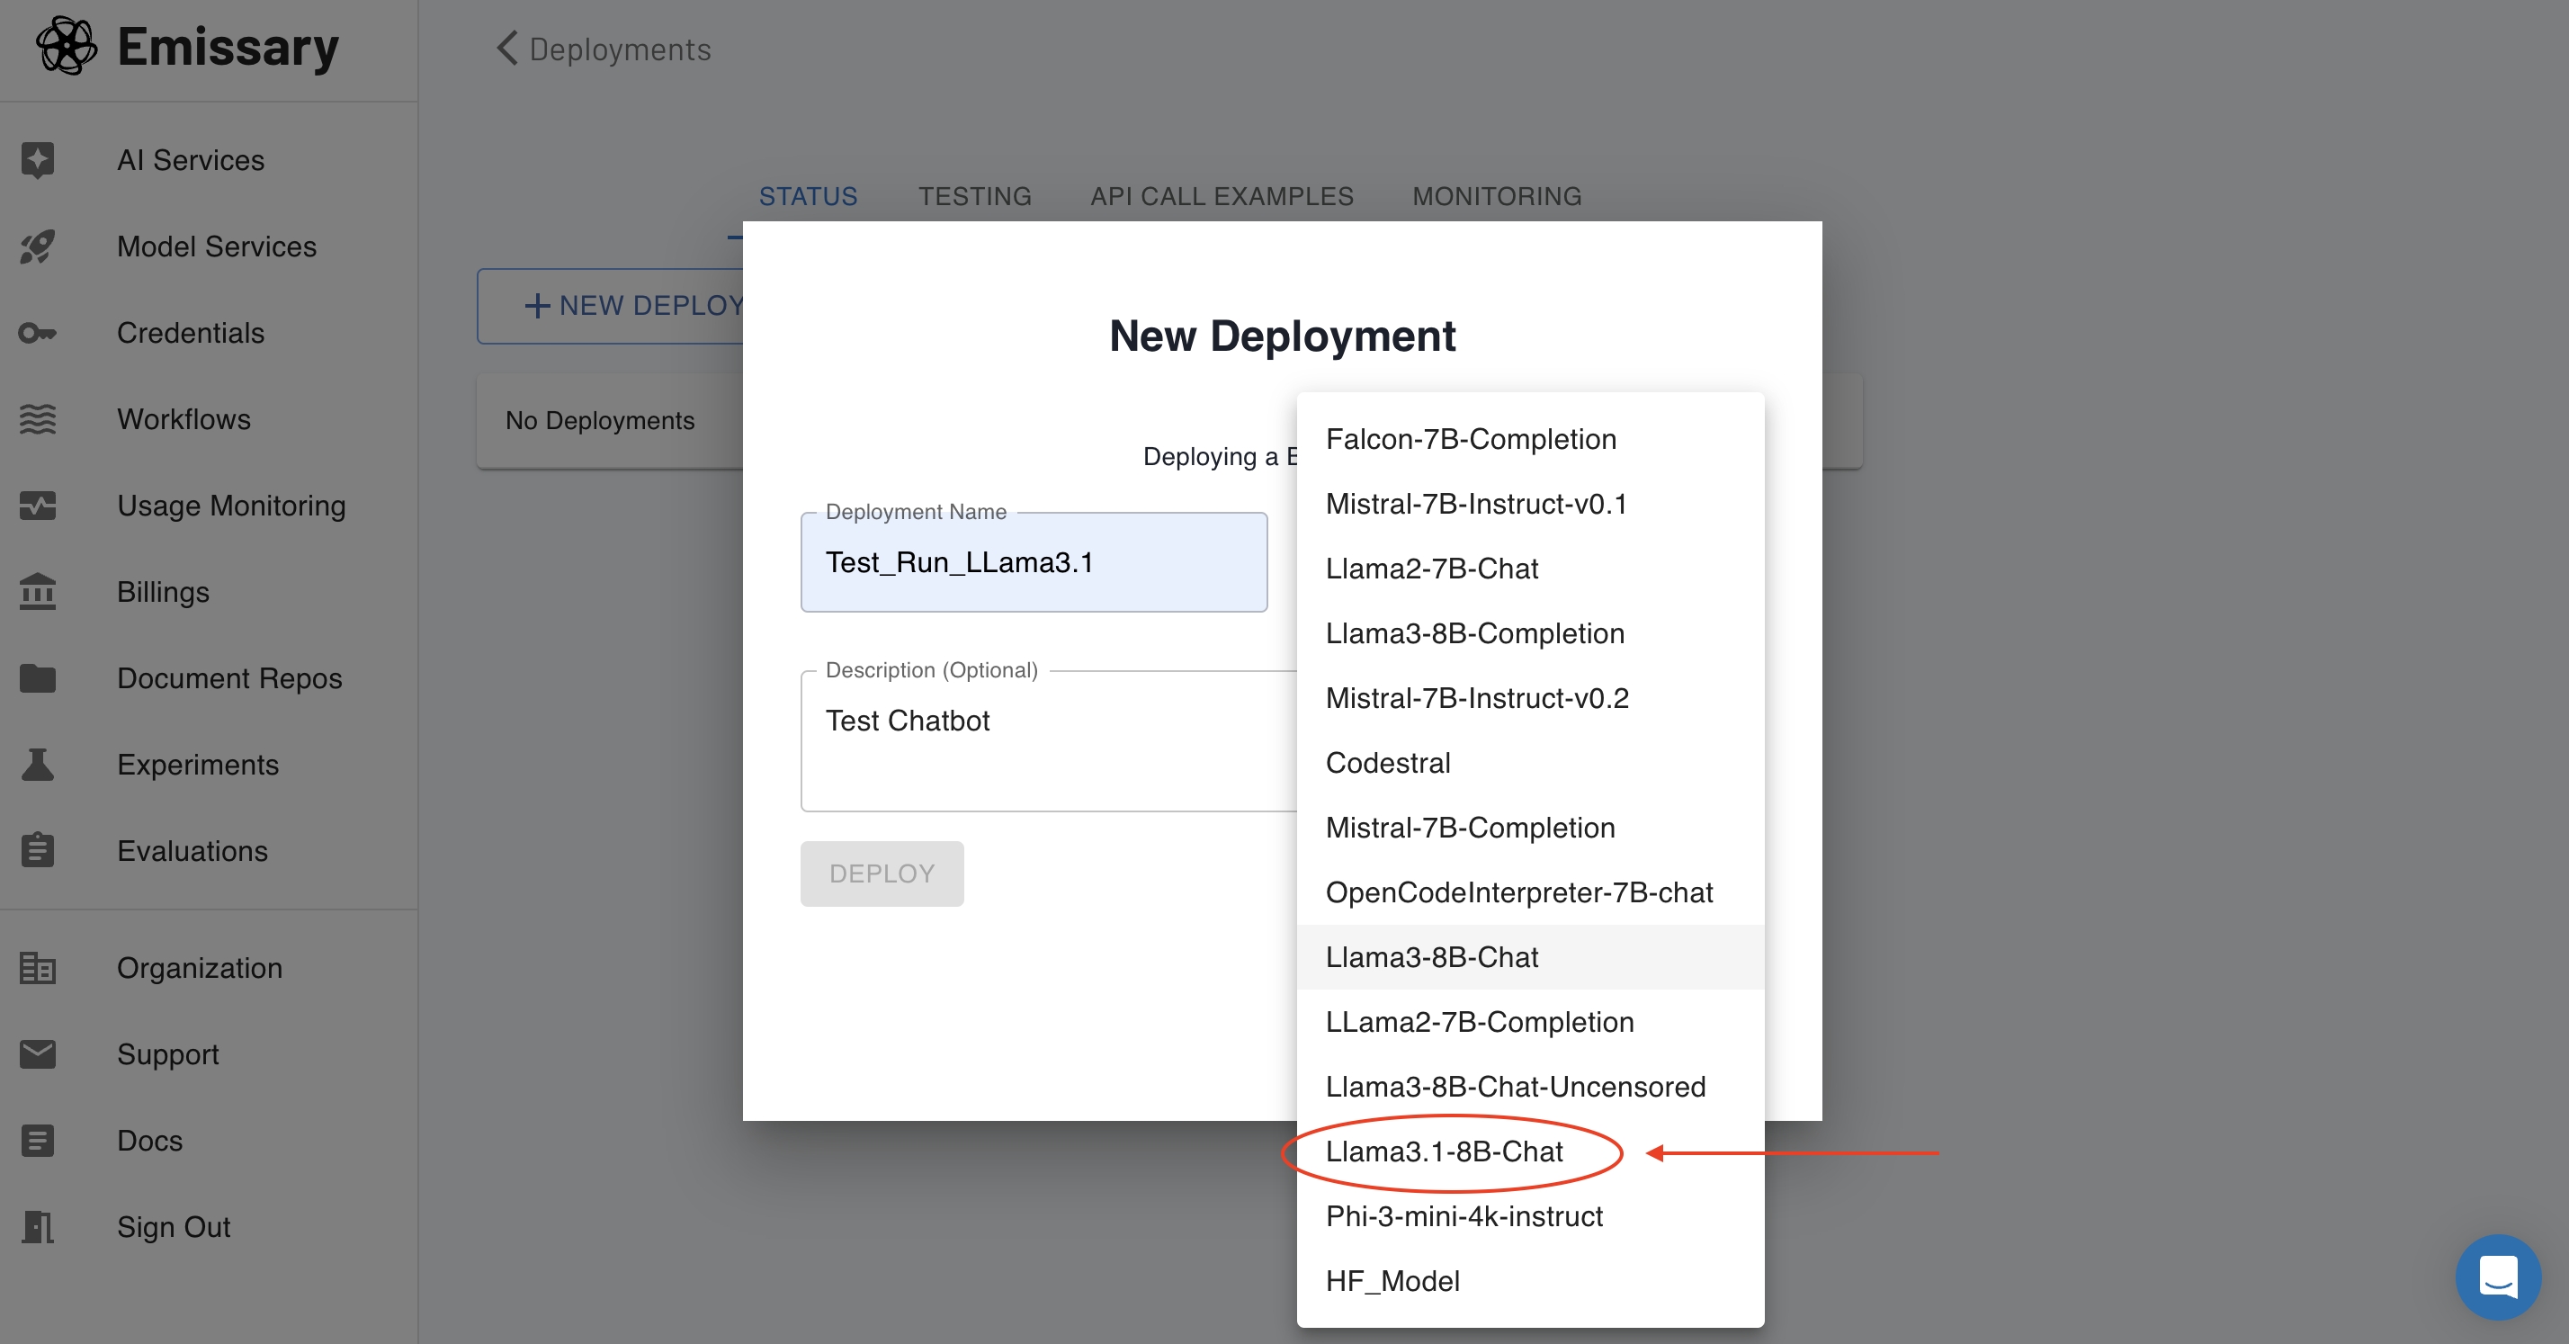Open Model Services menu label
The image size is (2569, 1344).
click(x=217, y=246)
